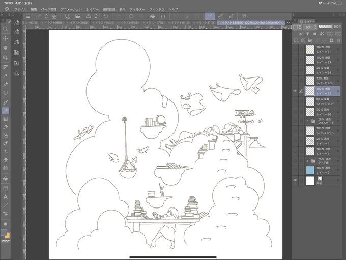346x260 pixels.
Task: Collapse the left tool palette dock arrows
Action: [x=2, y=15]
